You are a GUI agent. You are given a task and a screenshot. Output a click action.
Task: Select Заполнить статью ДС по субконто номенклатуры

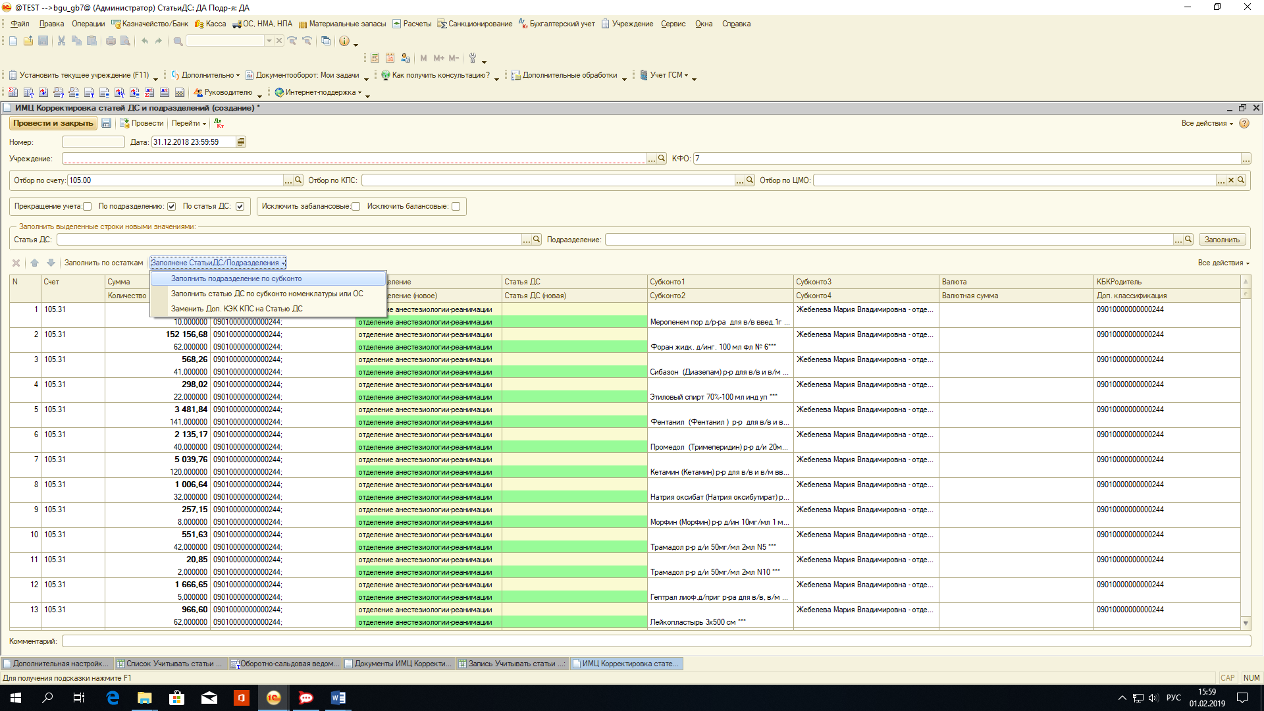tap(267, 294)
